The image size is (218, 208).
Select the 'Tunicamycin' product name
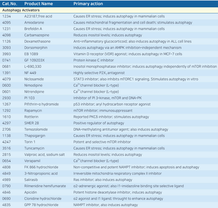click(34, 148)
